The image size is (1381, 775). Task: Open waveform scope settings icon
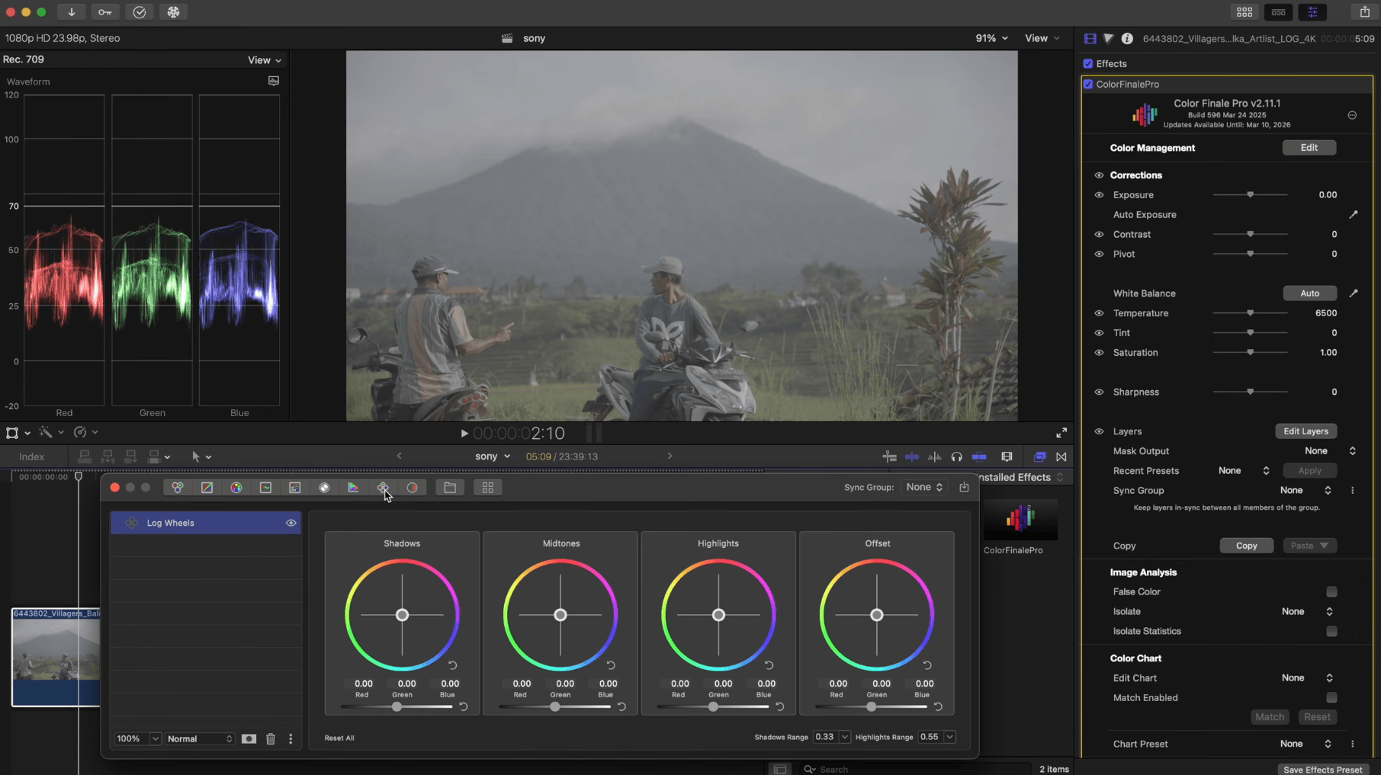click(274, 81)
